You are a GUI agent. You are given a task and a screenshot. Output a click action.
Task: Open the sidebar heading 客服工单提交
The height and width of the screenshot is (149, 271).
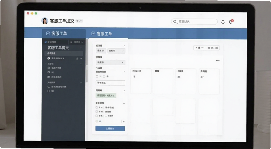(58, 48)
